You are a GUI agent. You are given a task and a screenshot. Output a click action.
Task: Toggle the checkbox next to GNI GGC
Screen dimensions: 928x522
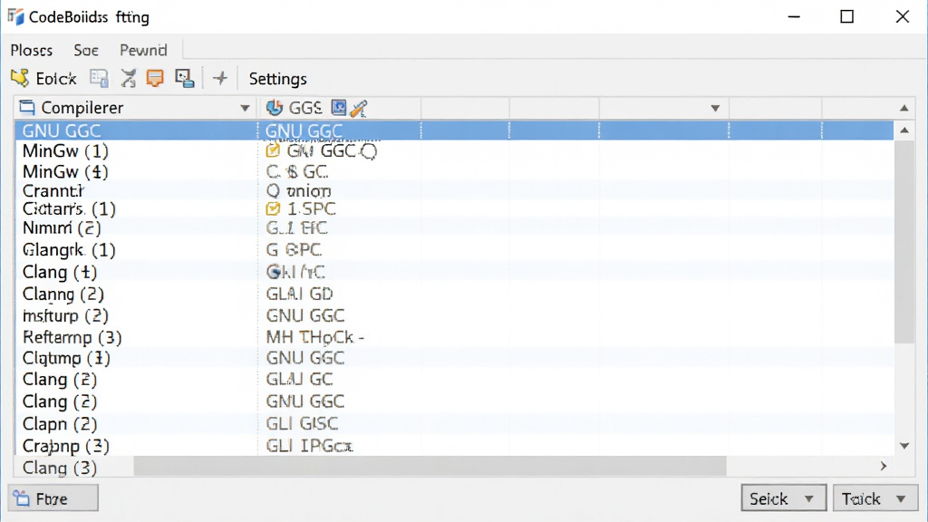pos(273,150)
